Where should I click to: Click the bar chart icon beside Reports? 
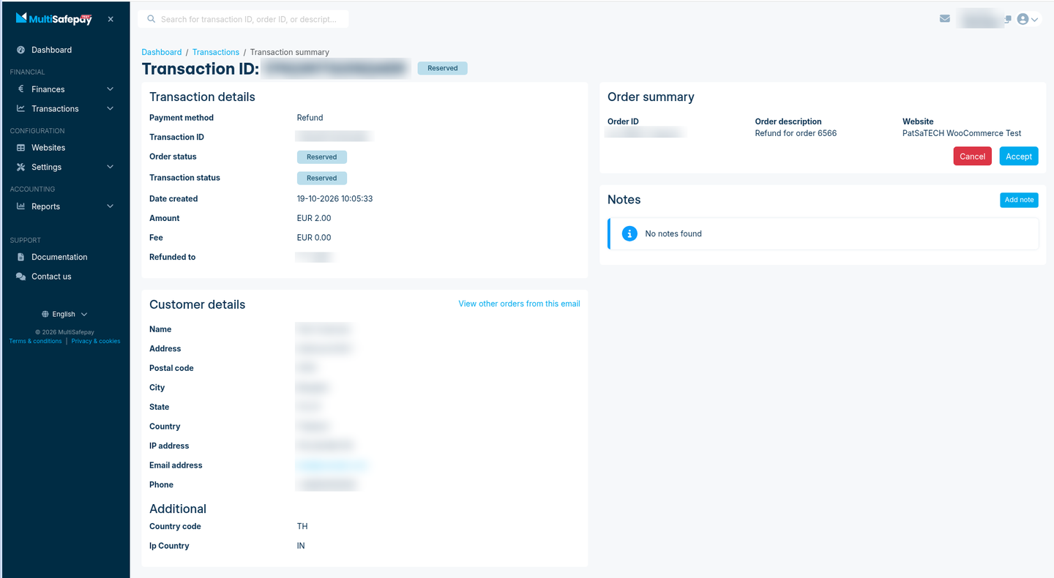tap(21, 206)
